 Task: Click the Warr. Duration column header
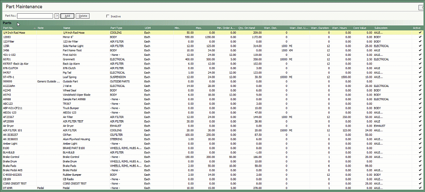pyautogui.click(x=320, y=28)
